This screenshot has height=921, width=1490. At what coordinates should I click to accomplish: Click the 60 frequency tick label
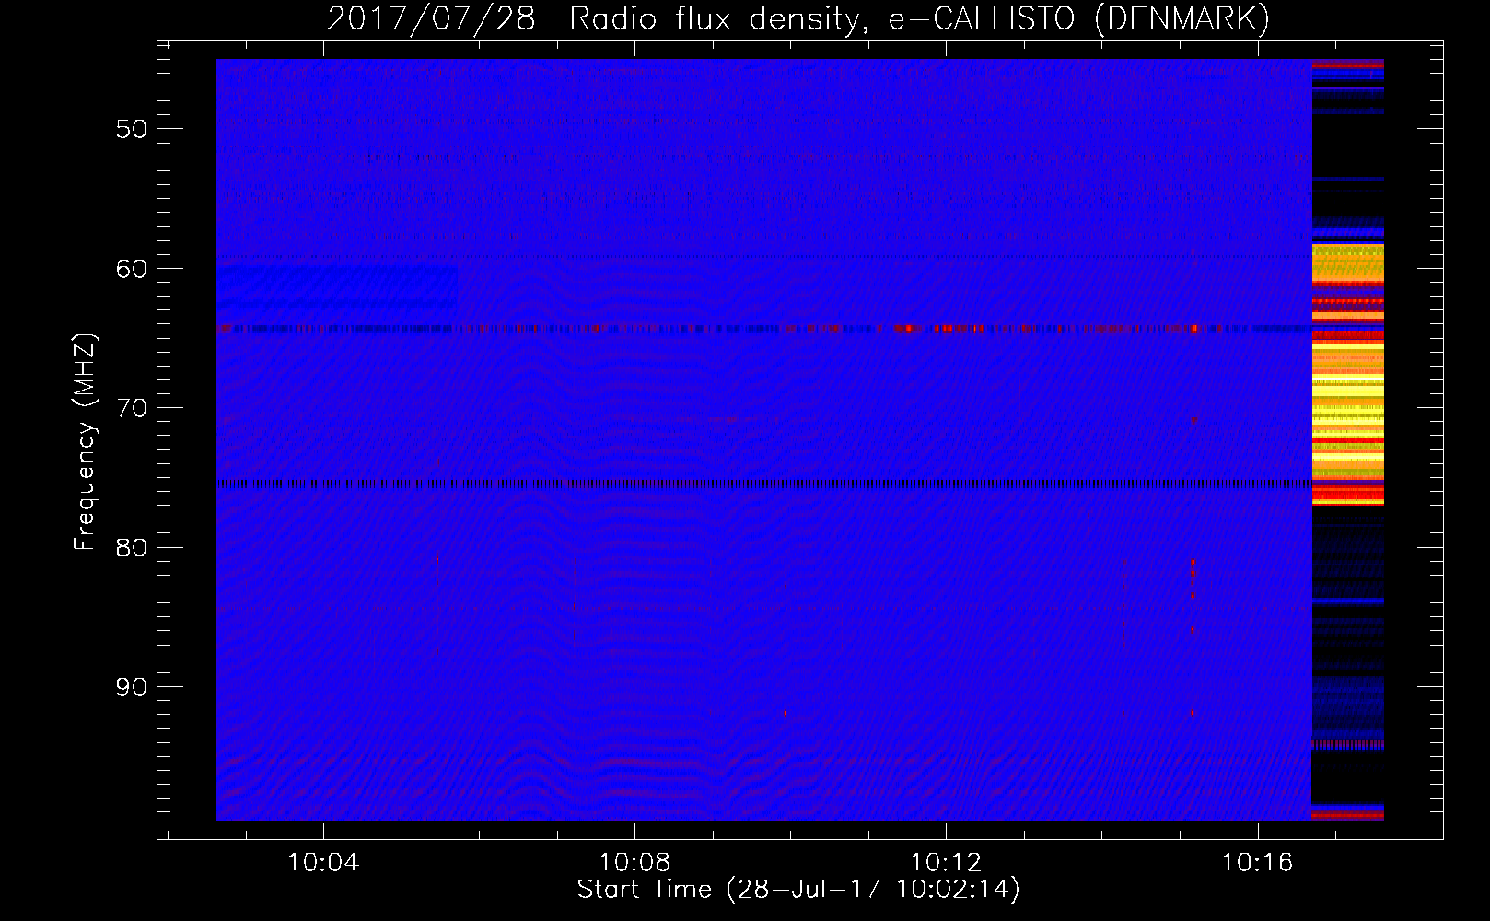click(x=132, y=269)
